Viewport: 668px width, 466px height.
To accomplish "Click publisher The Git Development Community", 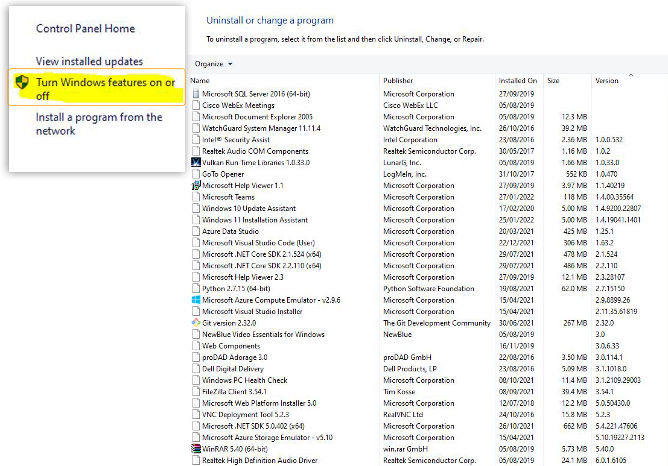I will click(x=437, y=323).
